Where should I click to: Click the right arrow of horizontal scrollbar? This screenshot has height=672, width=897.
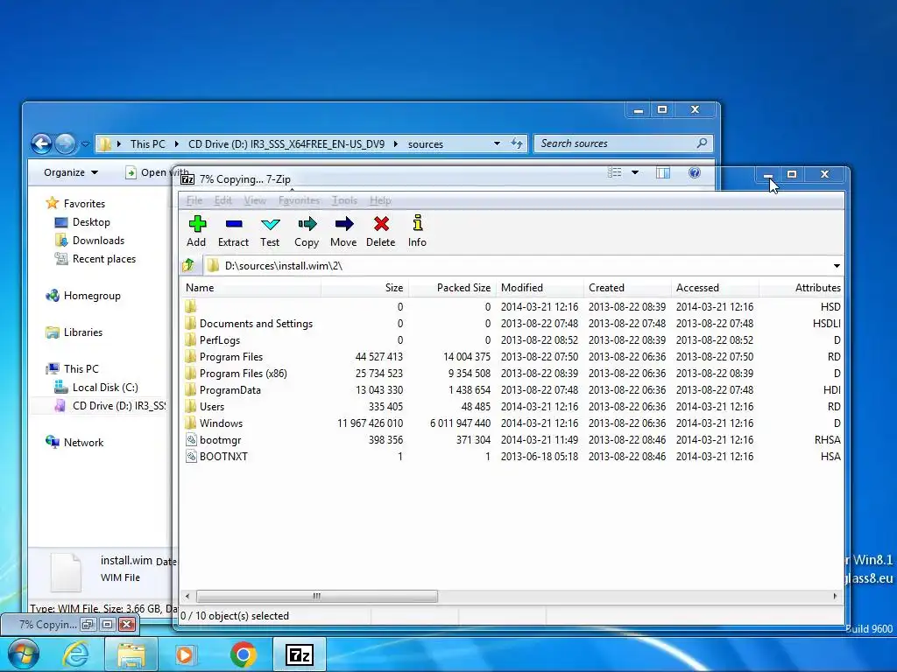[x=835, y=596]
